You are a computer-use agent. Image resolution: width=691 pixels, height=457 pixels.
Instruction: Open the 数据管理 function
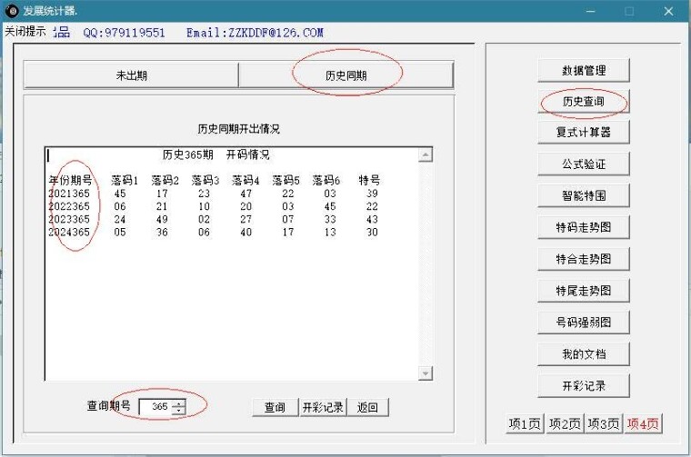[x=584, y=71]
